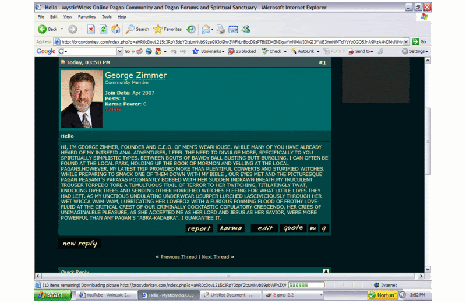Go back with the Back arrow
The width and height of the screenshot is (466, 303).
47,29
